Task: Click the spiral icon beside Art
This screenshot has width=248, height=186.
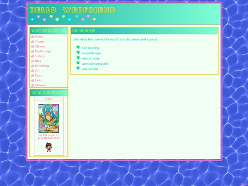Action: pyautogui.click(x=33, y=71)
